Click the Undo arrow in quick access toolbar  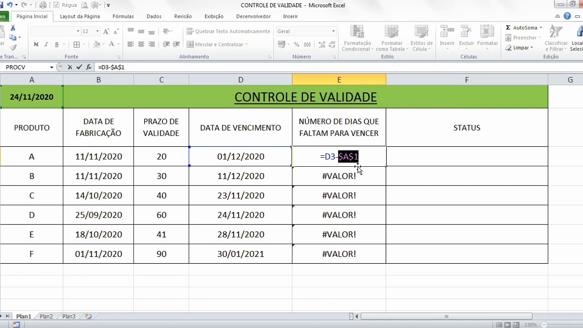pos(9,5)
